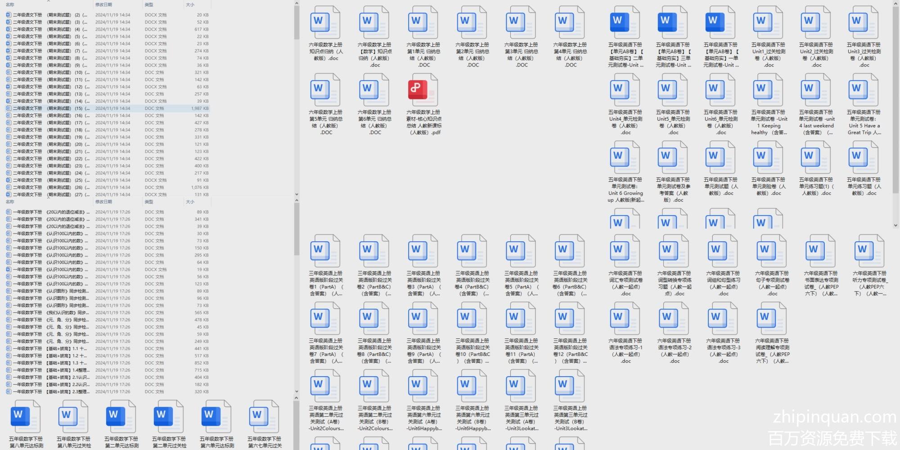900x450 pixels.
Task: Open 五年级数学下册 第八单元达标测 Word document
Action: point(25,417)
